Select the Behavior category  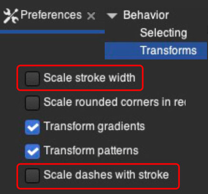146,15
